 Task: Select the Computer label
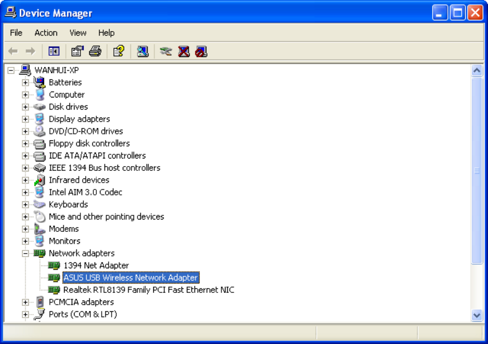coord(66,95)
